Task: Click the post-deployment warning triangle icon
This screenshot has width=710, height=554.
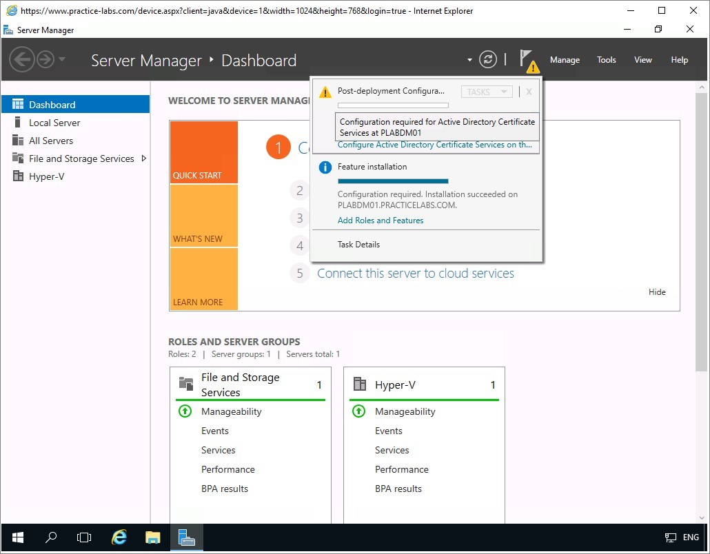Action: click(x=325, y=92)
